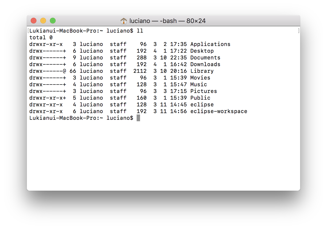Click the "eclipse" directory name
The image size is (327, 229).
point(202,104)
